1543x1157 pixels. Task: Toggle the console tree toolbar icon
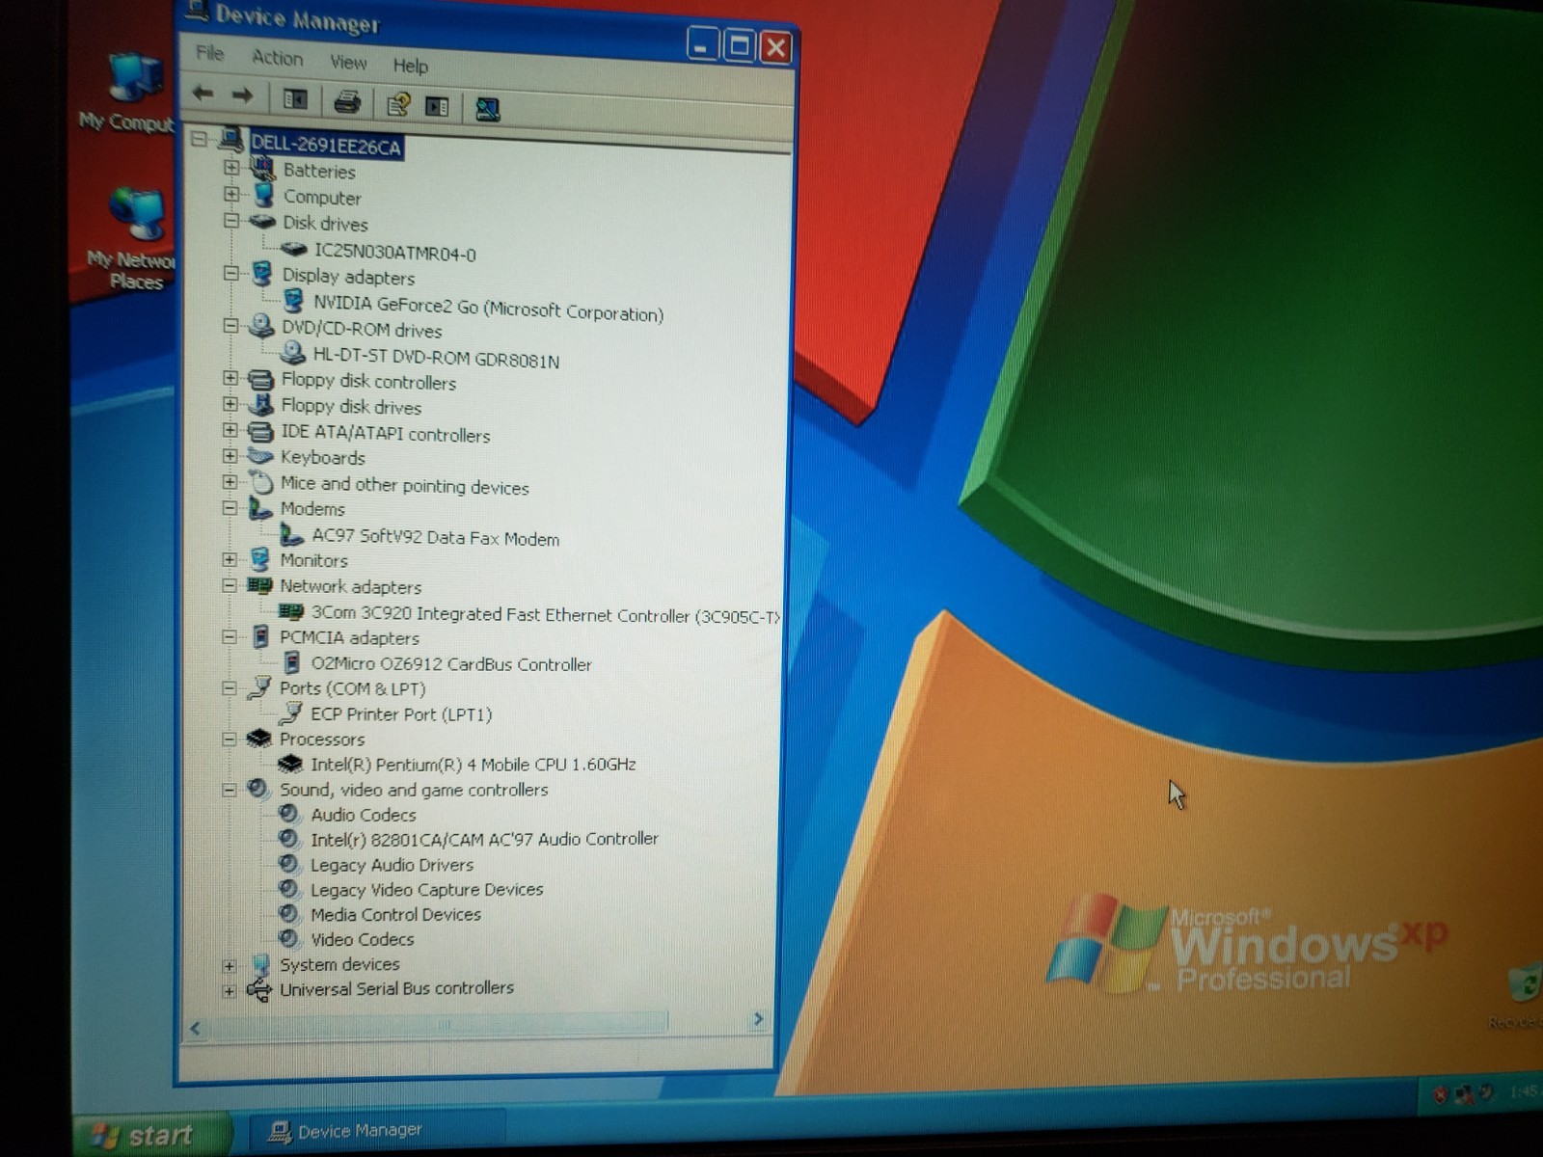pos(295,98)
